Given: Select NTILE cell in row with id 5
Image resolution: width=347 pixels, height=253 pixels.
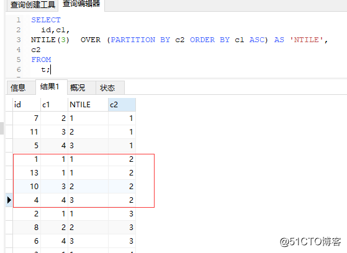Looking at the screenshot, I should (x=88, y=146).
